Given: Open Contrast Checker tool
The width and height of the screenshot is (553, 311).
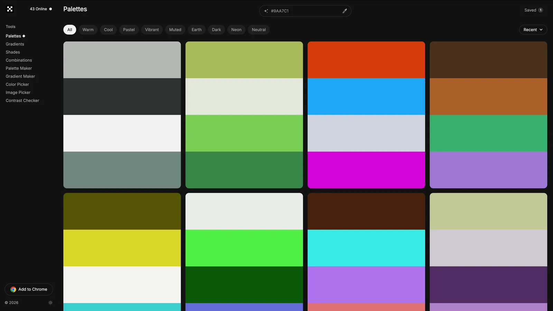Looking at the screenshot, I should point(22,101).
